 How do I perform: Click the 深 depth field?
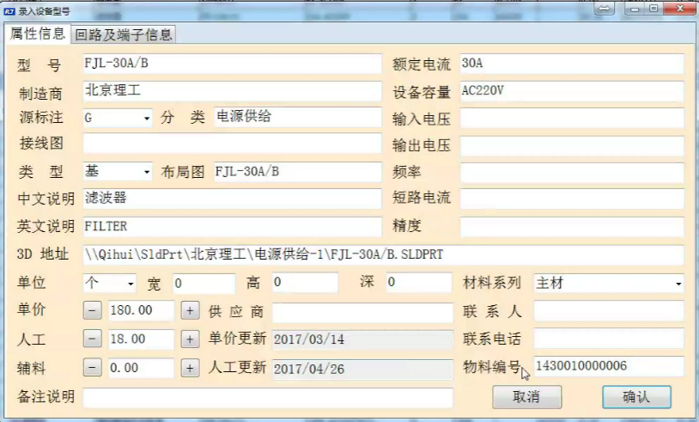point(419,283)
